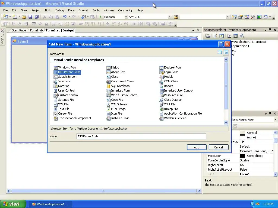Pick the Explorer Form template
The width and height of the screenshot is (278, 208).
171,67
